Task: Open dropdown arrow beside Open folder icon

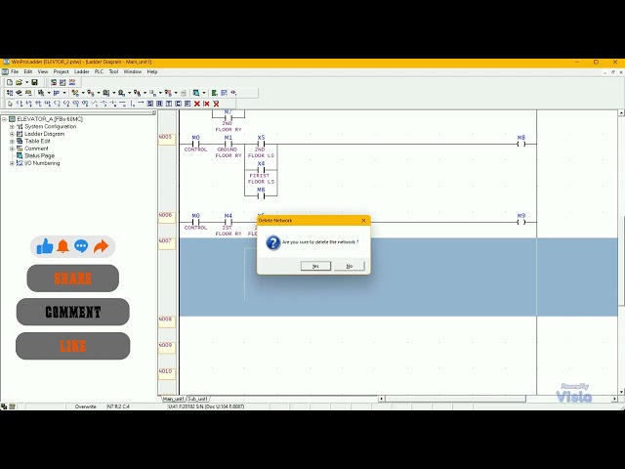Action: click(26, 82)
